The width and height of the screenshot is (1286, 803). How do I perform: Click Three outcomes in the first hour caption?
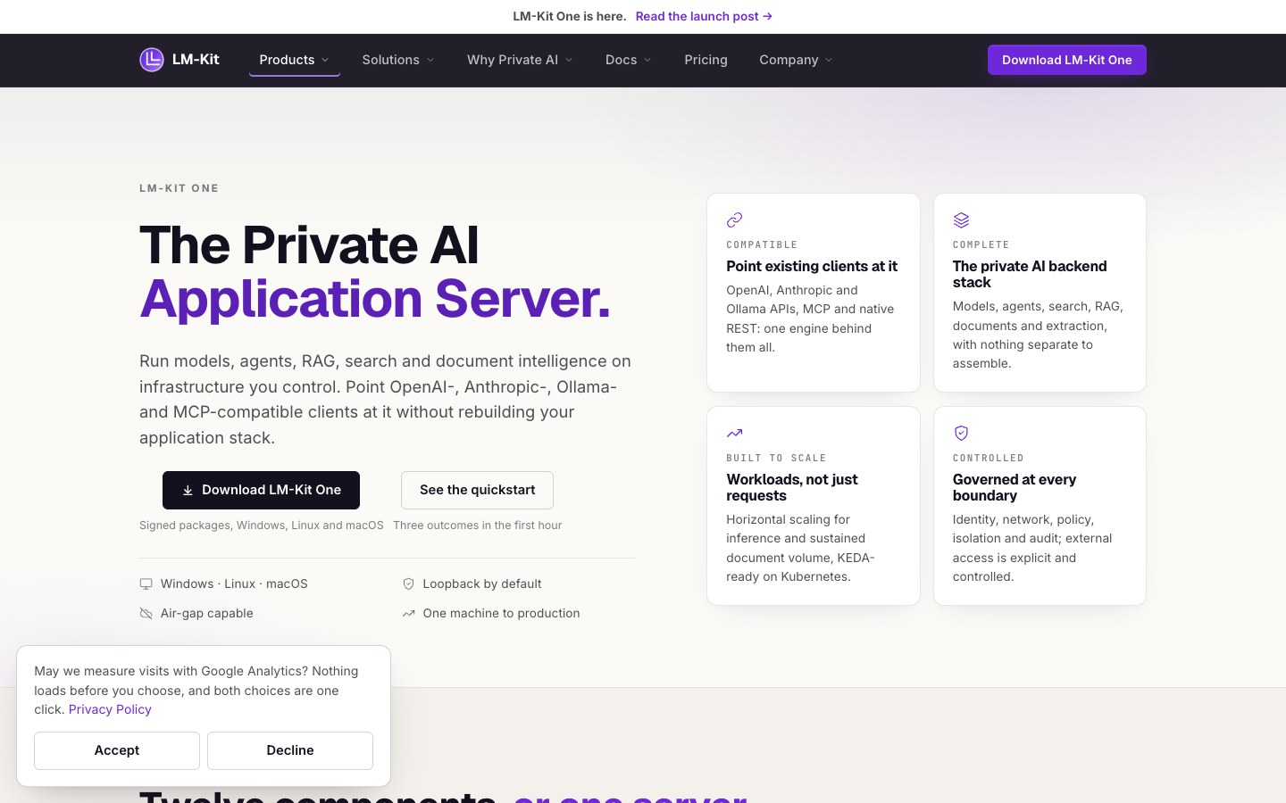[478, 526]
